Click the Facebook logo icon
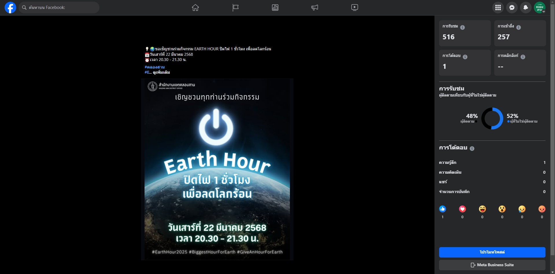 (10, 8)
